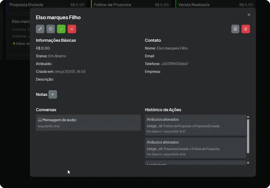Click audio message timestamp terça 20/05, 16:56
The height and width of the screenshot is (188, 270).
[x=49, y=126]
